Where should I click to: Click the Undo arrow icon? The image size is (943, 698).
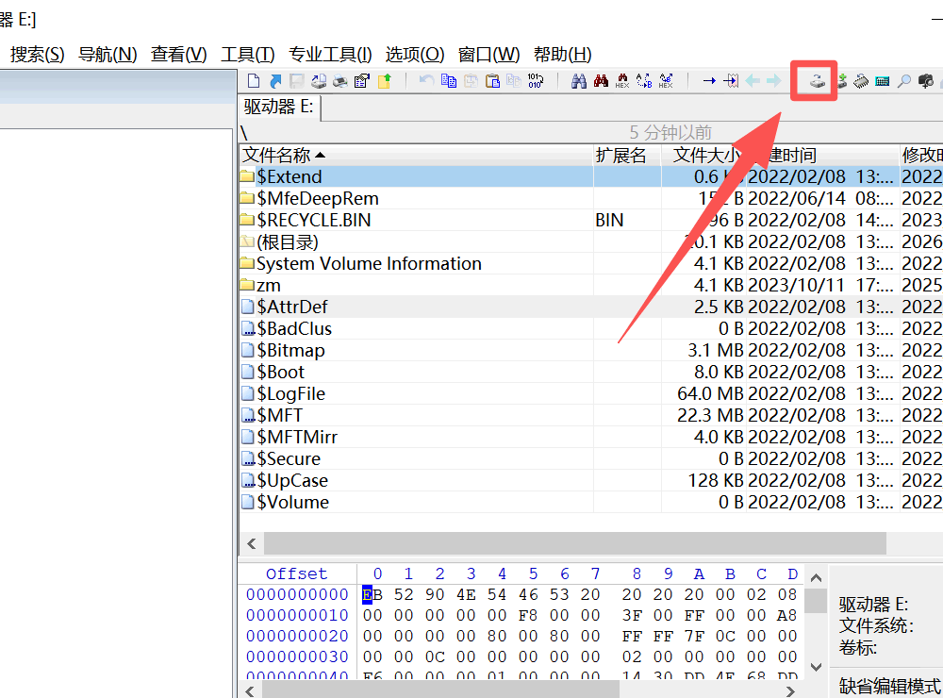tap(426, 81)
